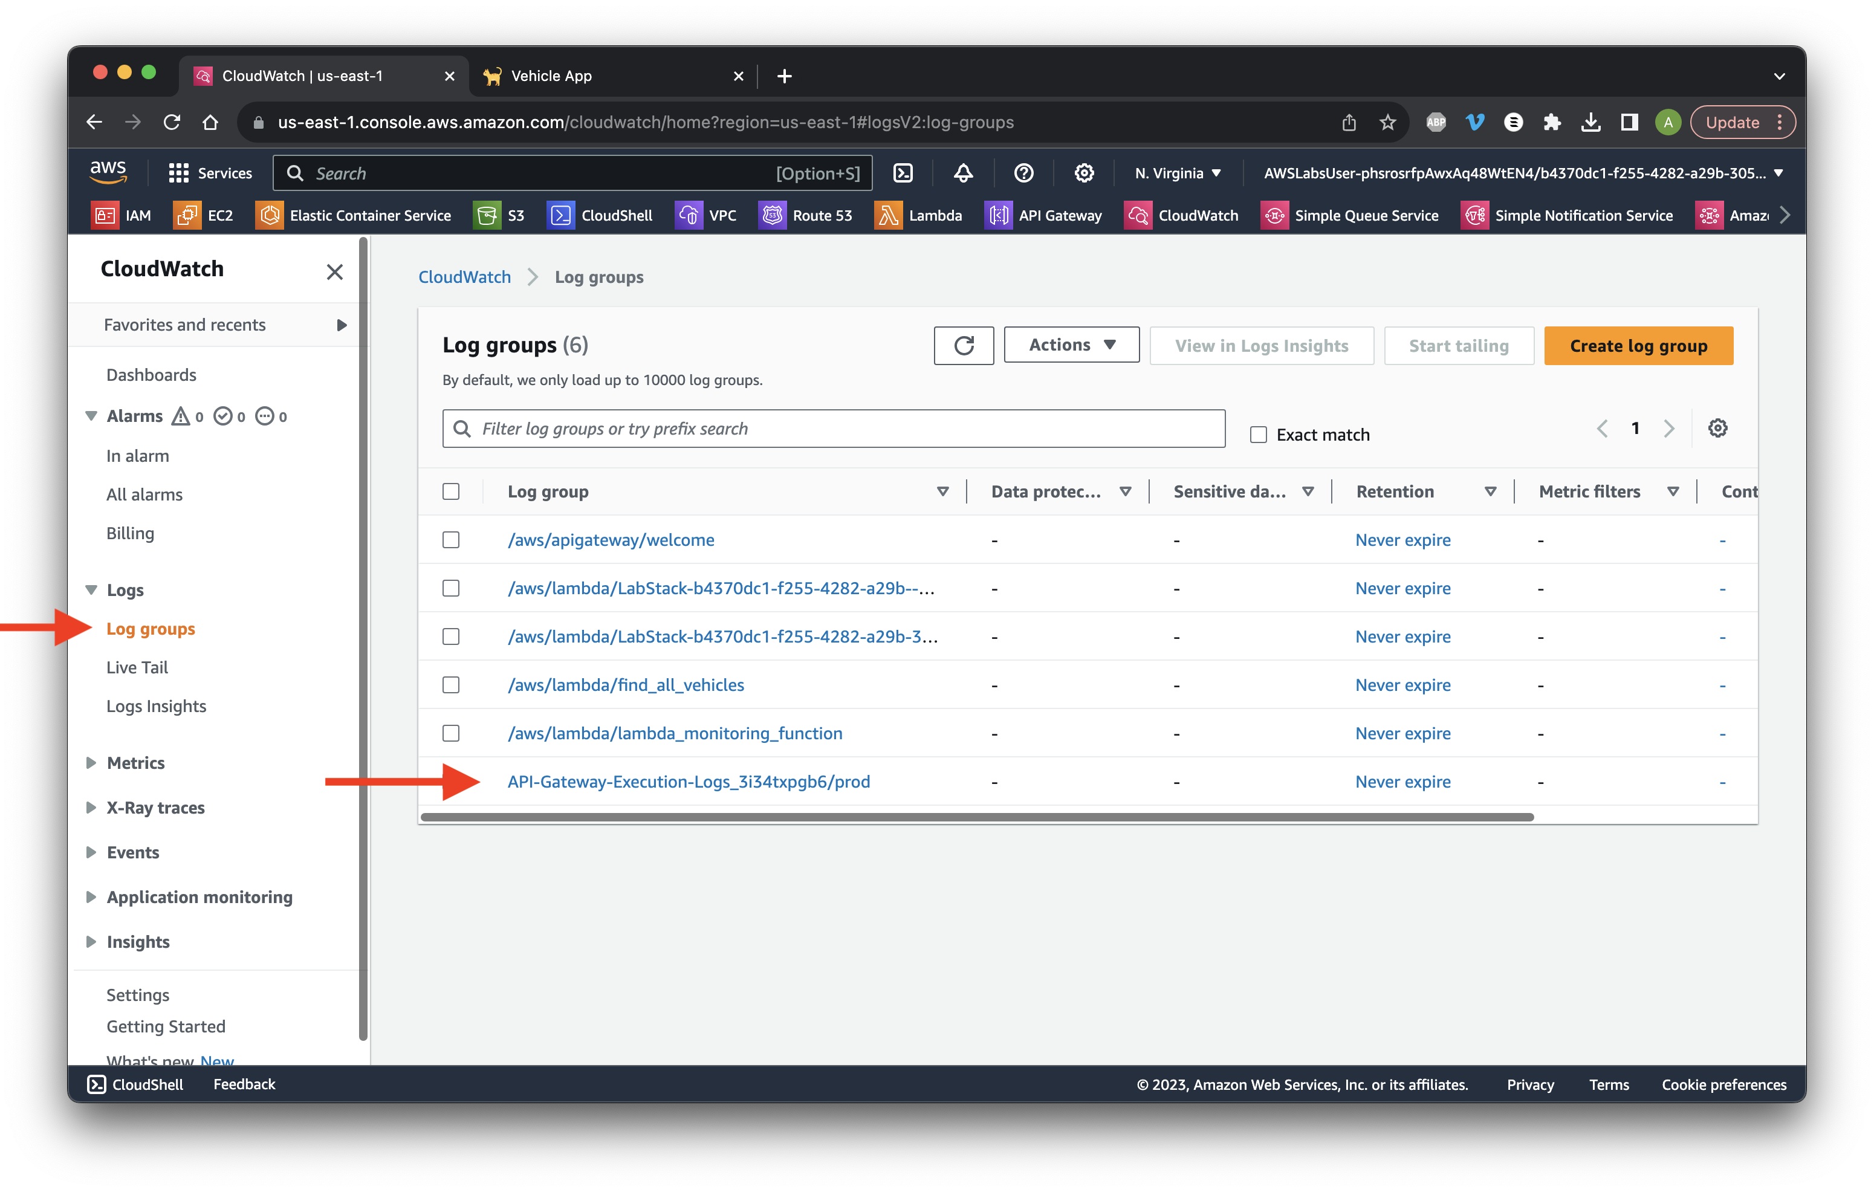The width and height of the screenshot is (1874, 1192).
Task: Refresh the log groups list
Action: pyautogui.click(x=964, y=346)
